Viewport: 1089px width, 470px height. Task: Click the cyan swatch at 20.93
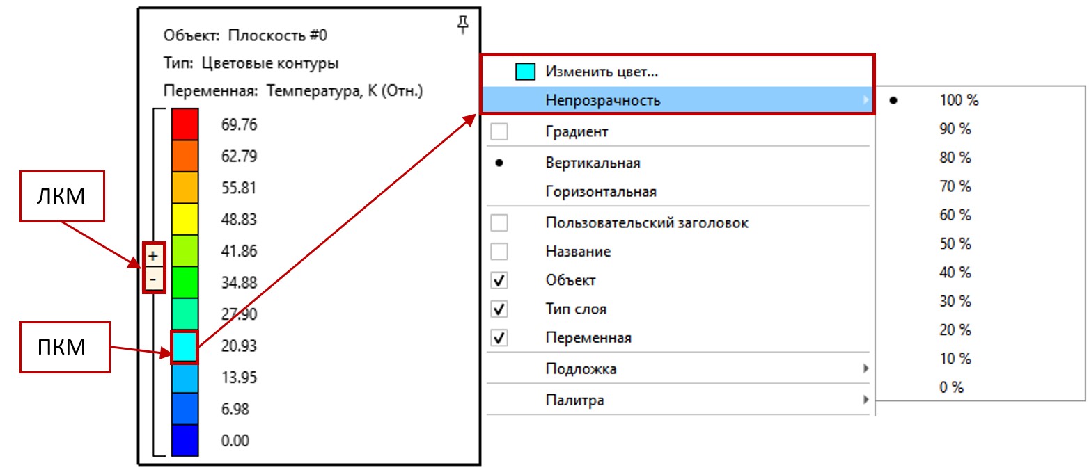pos(185,347)
